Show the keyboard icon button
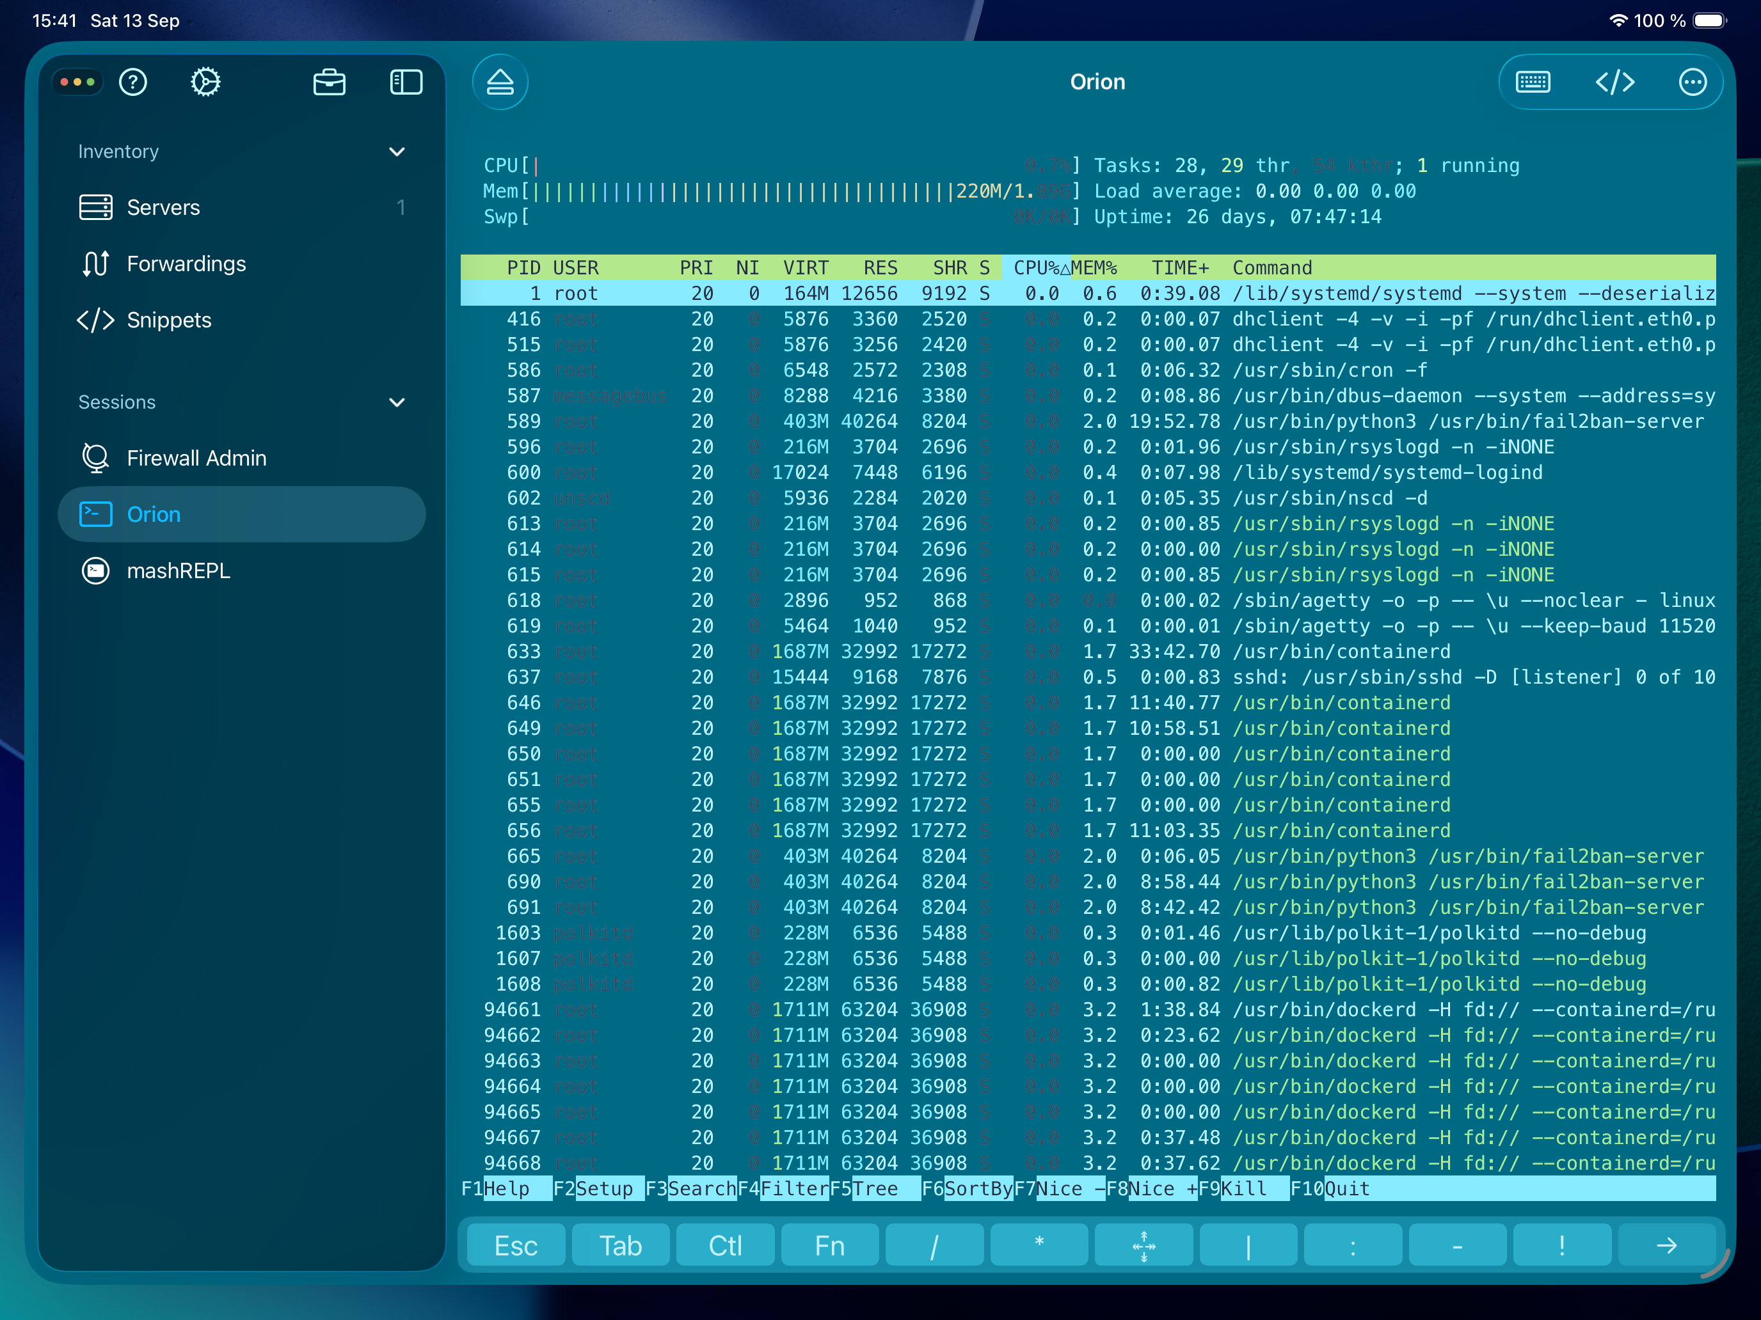Screen dimensions: 1761x1320 tap(1533, 82)
